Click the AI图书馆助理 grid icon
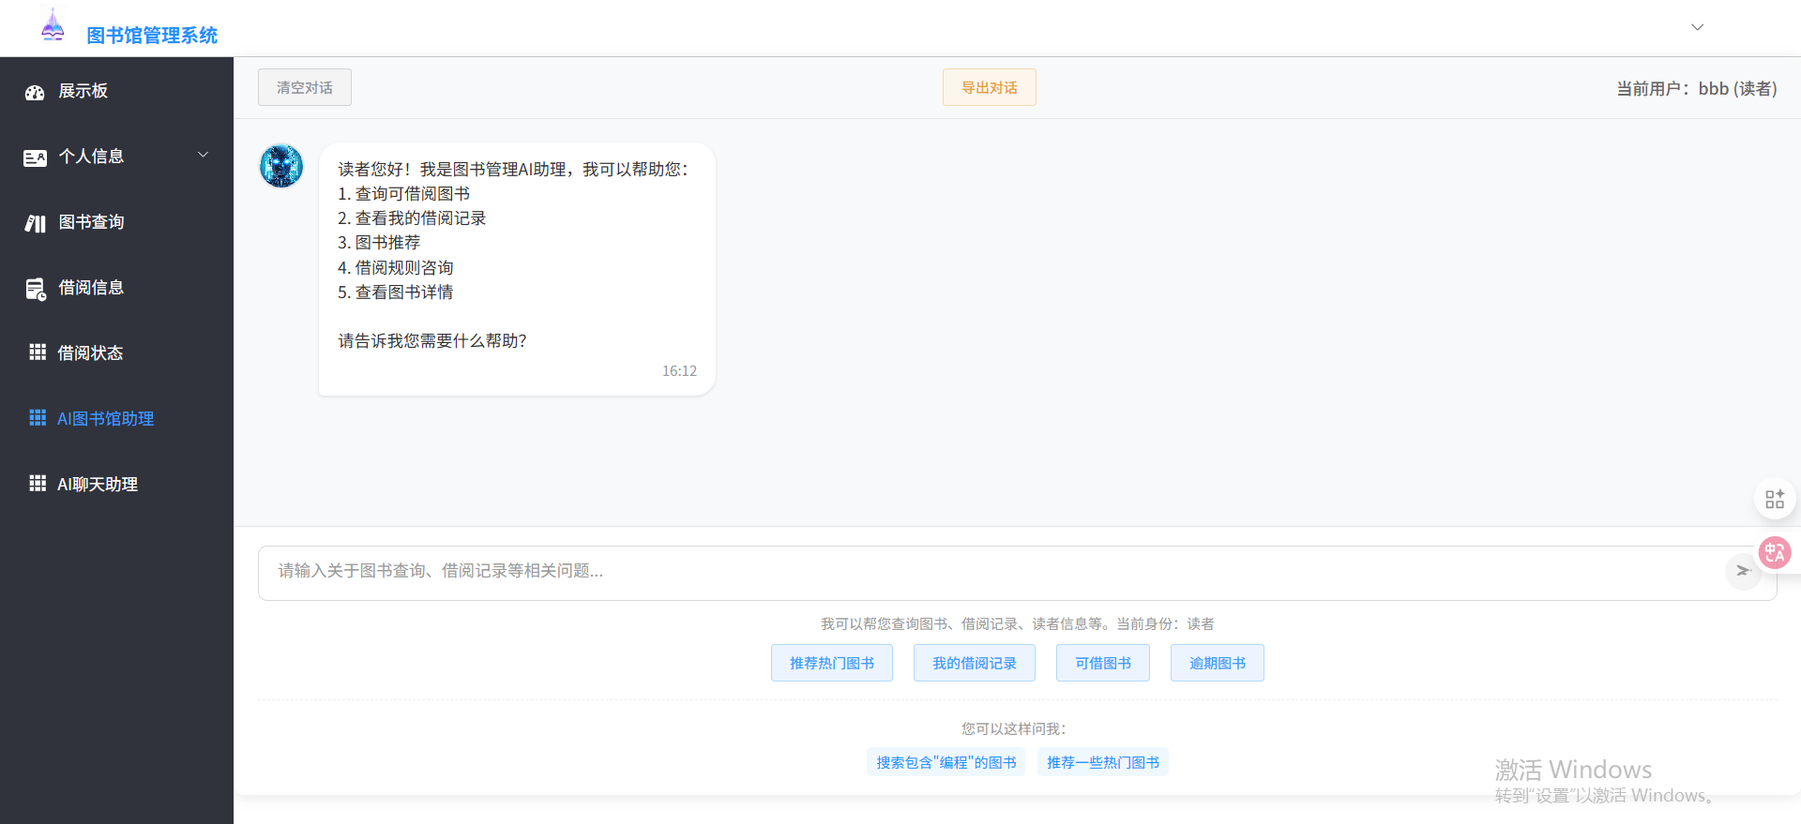 (38, 418)
